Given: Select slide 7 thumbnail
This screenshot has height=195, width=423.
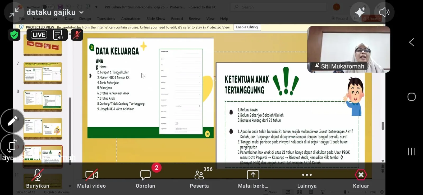Looking at the screenshot, I should click(x=43, y=73).
